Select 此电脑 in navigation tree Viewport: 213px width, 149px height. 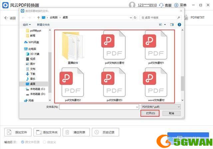coord(30,49)
